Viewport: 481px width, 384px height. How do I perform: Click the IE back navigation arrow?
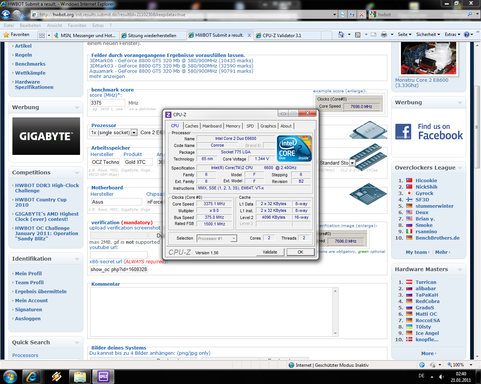click(6, 15)
